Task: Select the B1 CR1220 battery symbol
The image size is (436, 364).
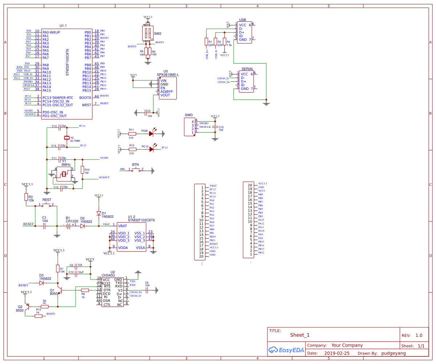Action: (68, 226)
